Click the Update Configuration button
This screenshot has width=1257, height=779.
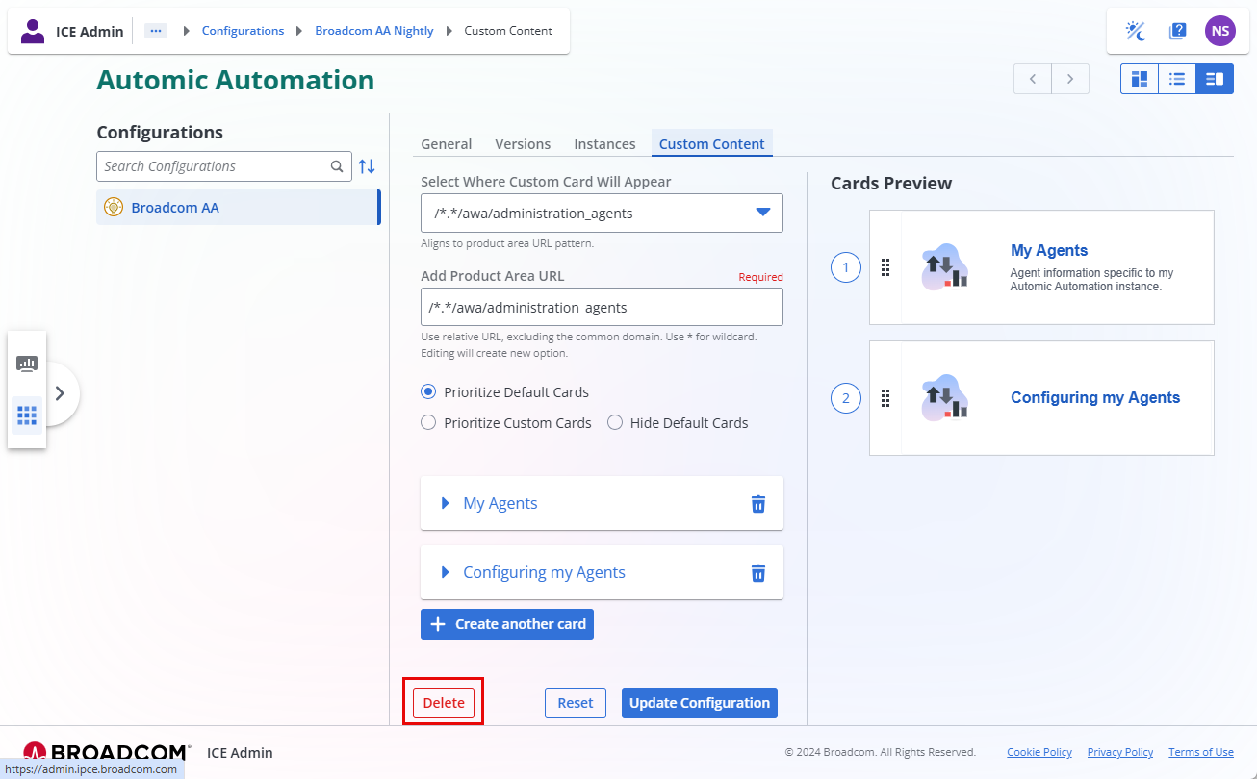[x=699, y=703]
